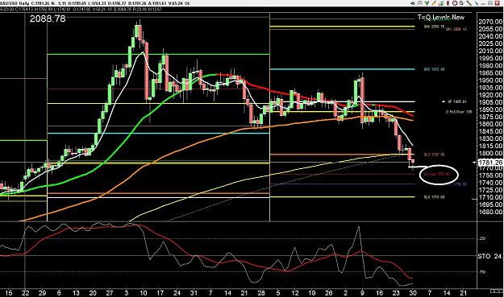This screenshot has height=297, width=504.
Task: Click 1800.00 on the price axis
Action: [490, 154]
